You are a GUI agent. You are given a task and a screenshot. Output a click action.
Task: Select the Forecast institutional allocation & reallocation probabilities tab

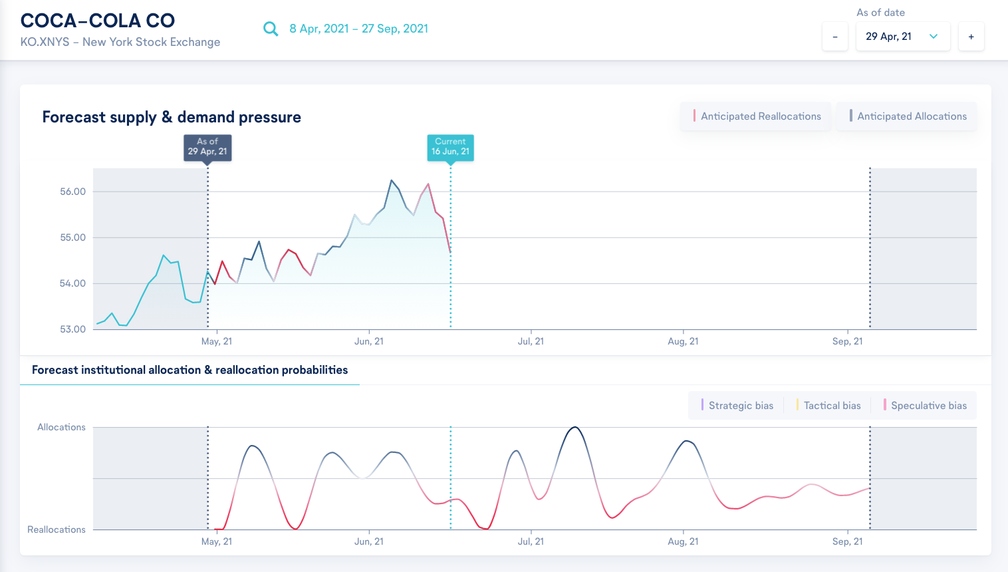[189, 370]
